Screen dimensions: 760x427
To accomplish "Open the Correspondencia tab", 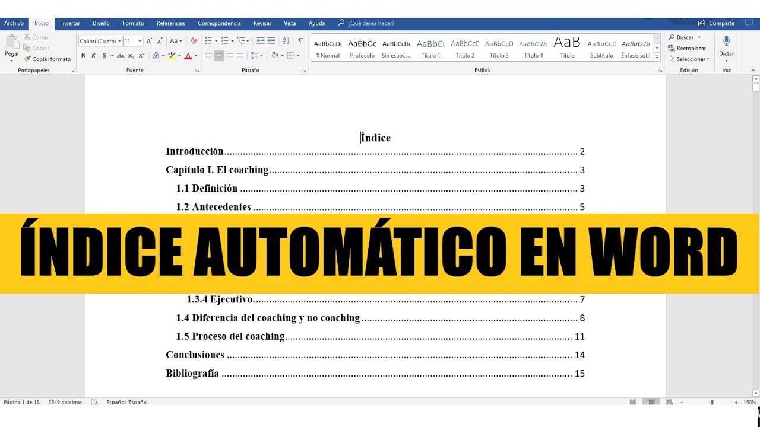I will tap(220, 23).
